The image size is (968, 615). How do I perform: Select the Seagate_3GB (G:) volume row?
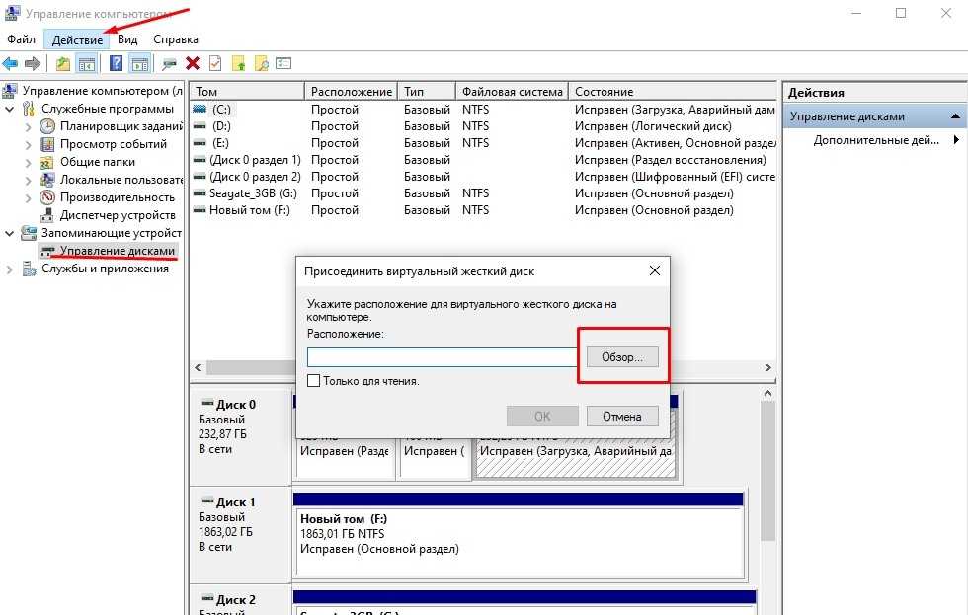[253, 193]
